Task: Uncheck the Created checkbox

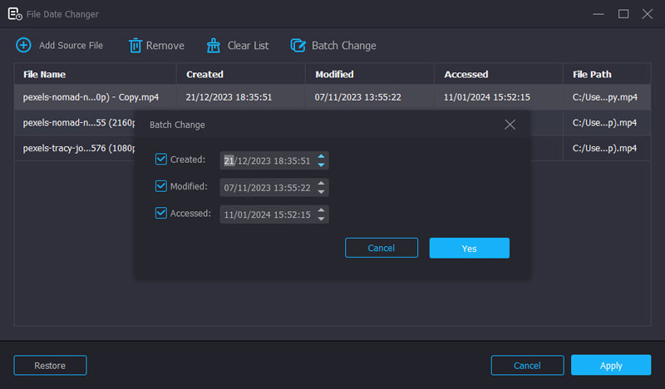Action: (x=161, y=160)
